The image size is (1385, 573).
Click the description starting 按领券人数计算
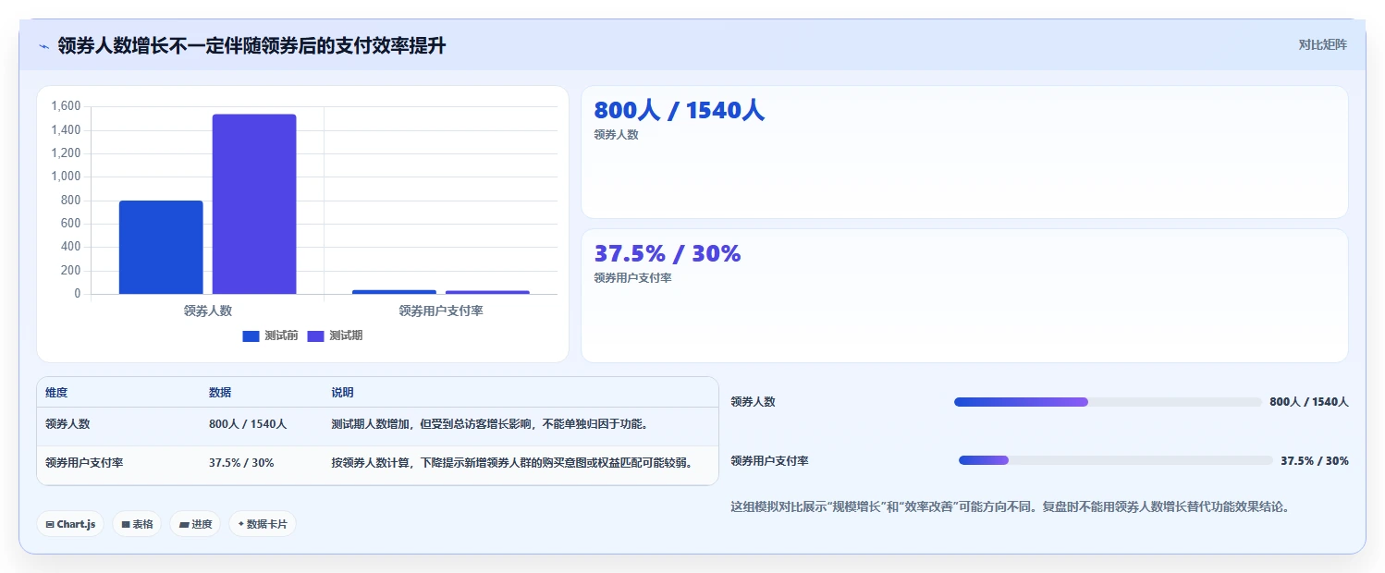511,463
